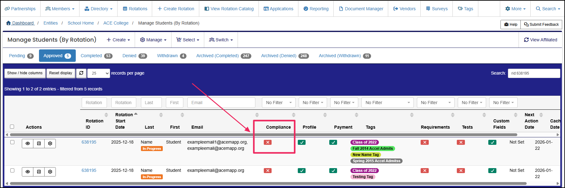
Task: Click View Affiliated
Action: pyautogui.click(x=541, y=40)
